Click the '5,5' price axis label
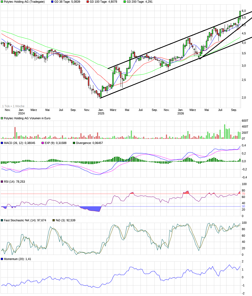252x296 pixels. tap(244, 17)
